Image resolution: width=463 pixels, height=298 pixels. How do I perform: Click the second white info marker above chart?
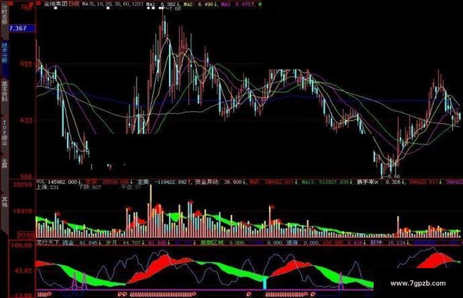(108, 9)
